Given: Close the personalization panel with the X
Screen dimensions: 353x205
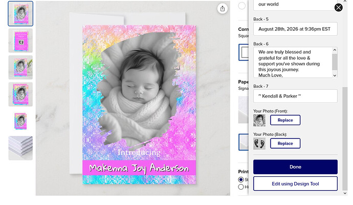Looking at the screenshot, I should pos(338,8).
